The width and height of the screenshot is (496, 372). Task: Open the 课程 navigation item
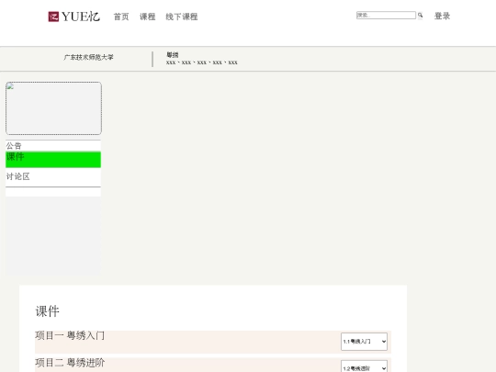click(148, 17)
